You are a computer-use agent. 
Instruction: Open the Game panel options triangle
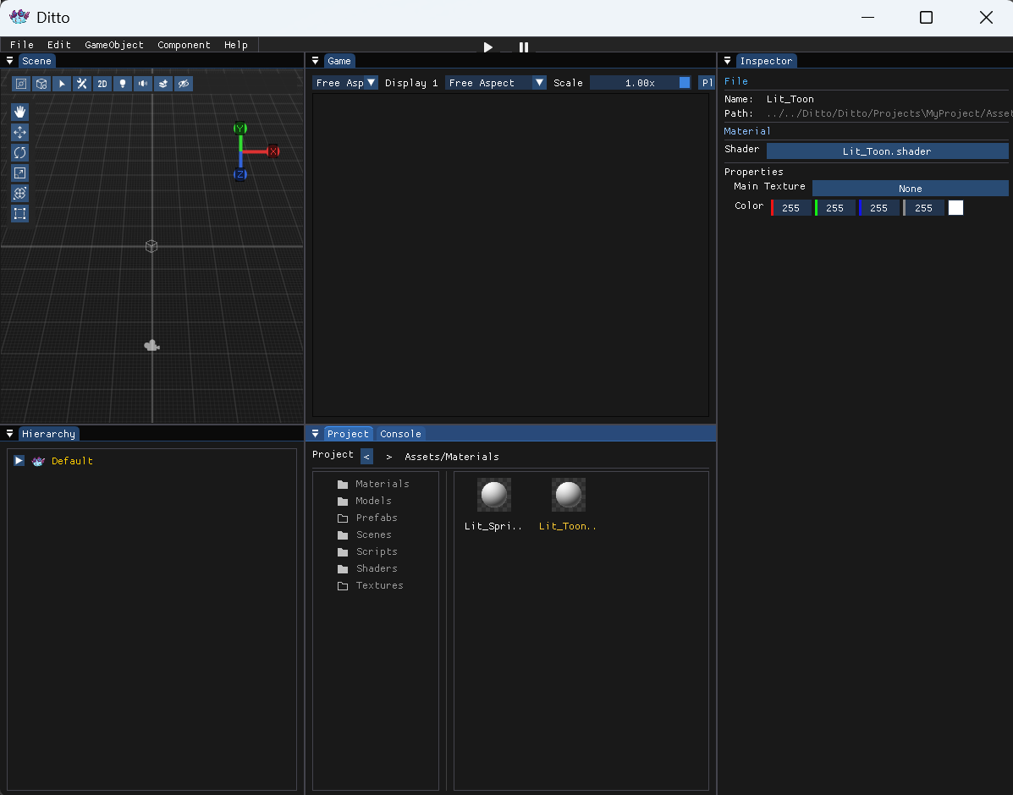point(316,61)
